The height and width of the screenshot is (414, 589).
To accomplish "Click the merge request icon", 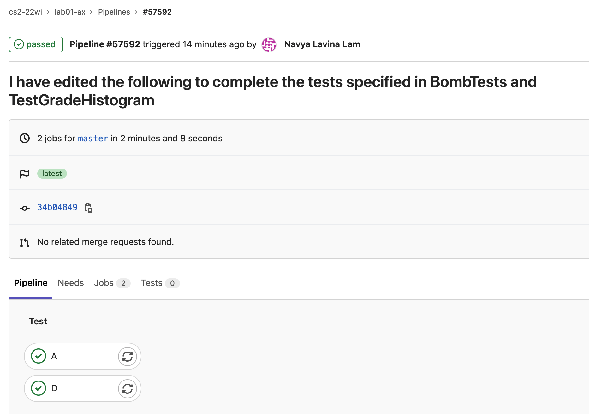I will coord(25,242).
